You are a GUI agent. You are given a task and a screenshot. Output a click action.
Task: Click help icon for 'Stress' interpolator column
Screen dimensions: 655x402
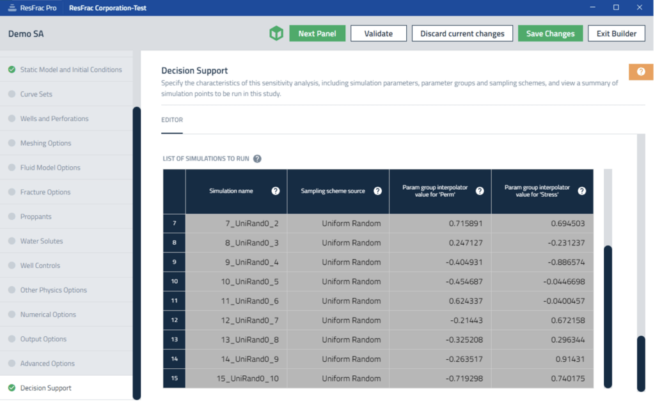(x=581, y=191)
